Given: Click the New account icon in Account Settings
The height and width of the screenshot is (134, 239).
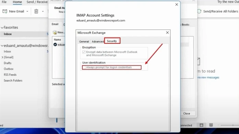Looking at the screenshot, I should pyautogui.click(x=55, y=32).
